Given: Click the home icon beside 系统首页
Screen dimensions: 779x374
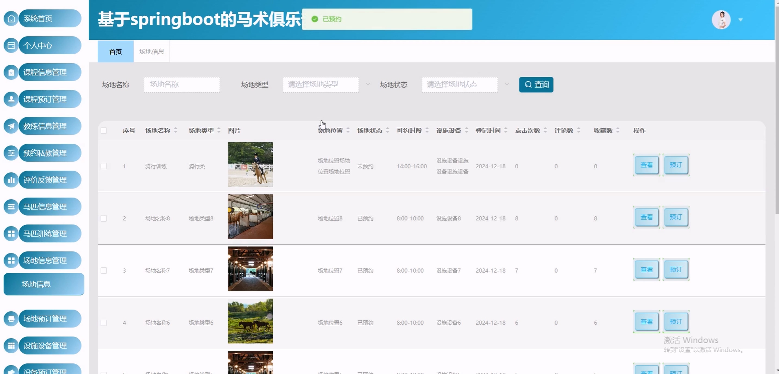Looking at the screenshot, I should coord(11,19).
